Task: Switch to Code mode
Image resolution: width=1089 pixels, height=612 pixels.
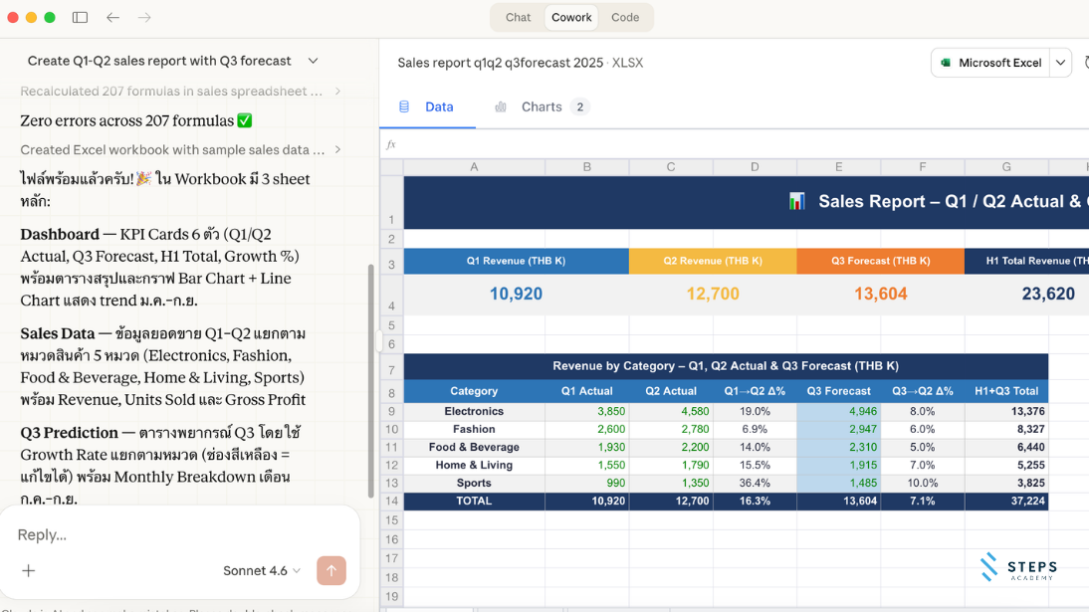Action: 625,17
